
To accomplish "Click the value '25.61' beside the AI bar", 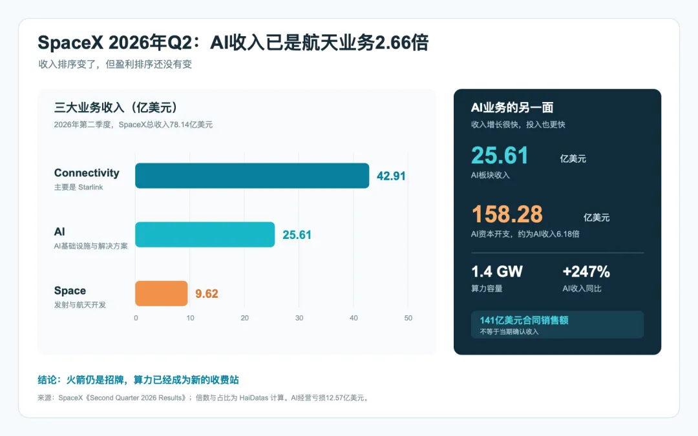I will point(297,235).
